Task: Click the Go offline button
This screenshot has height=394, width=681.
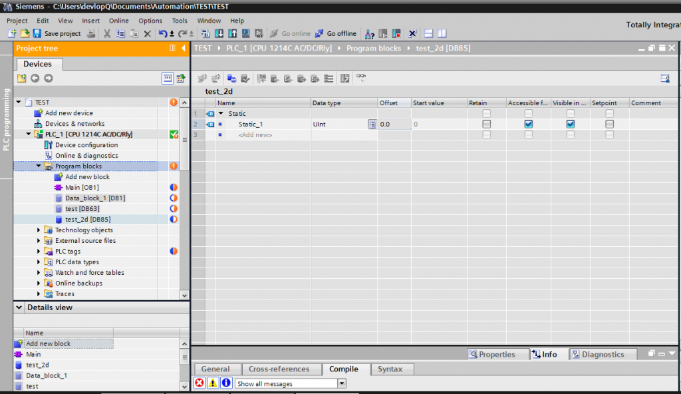Action: coord(336,33)
